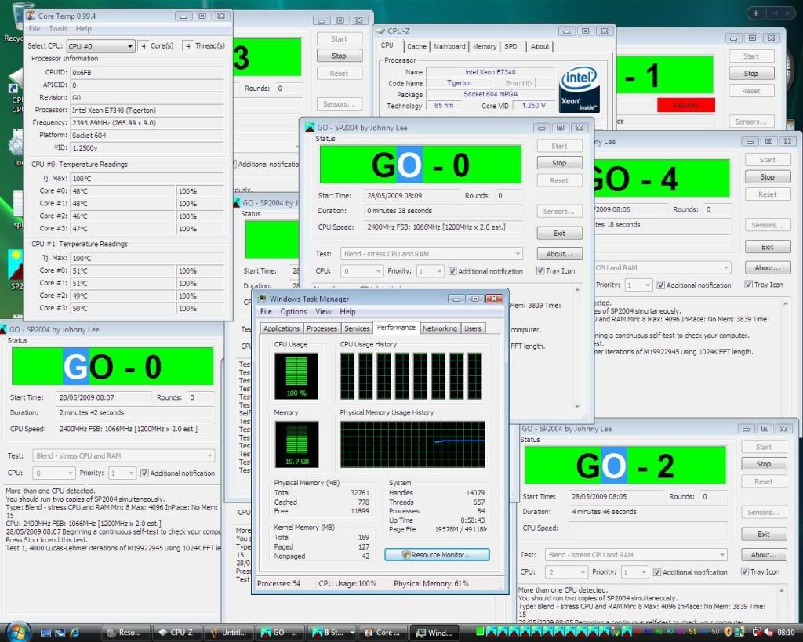Click the taskbar clock showing 08:10
The width and height of the screenshot is (803, 642).
(x=786, y=633)
